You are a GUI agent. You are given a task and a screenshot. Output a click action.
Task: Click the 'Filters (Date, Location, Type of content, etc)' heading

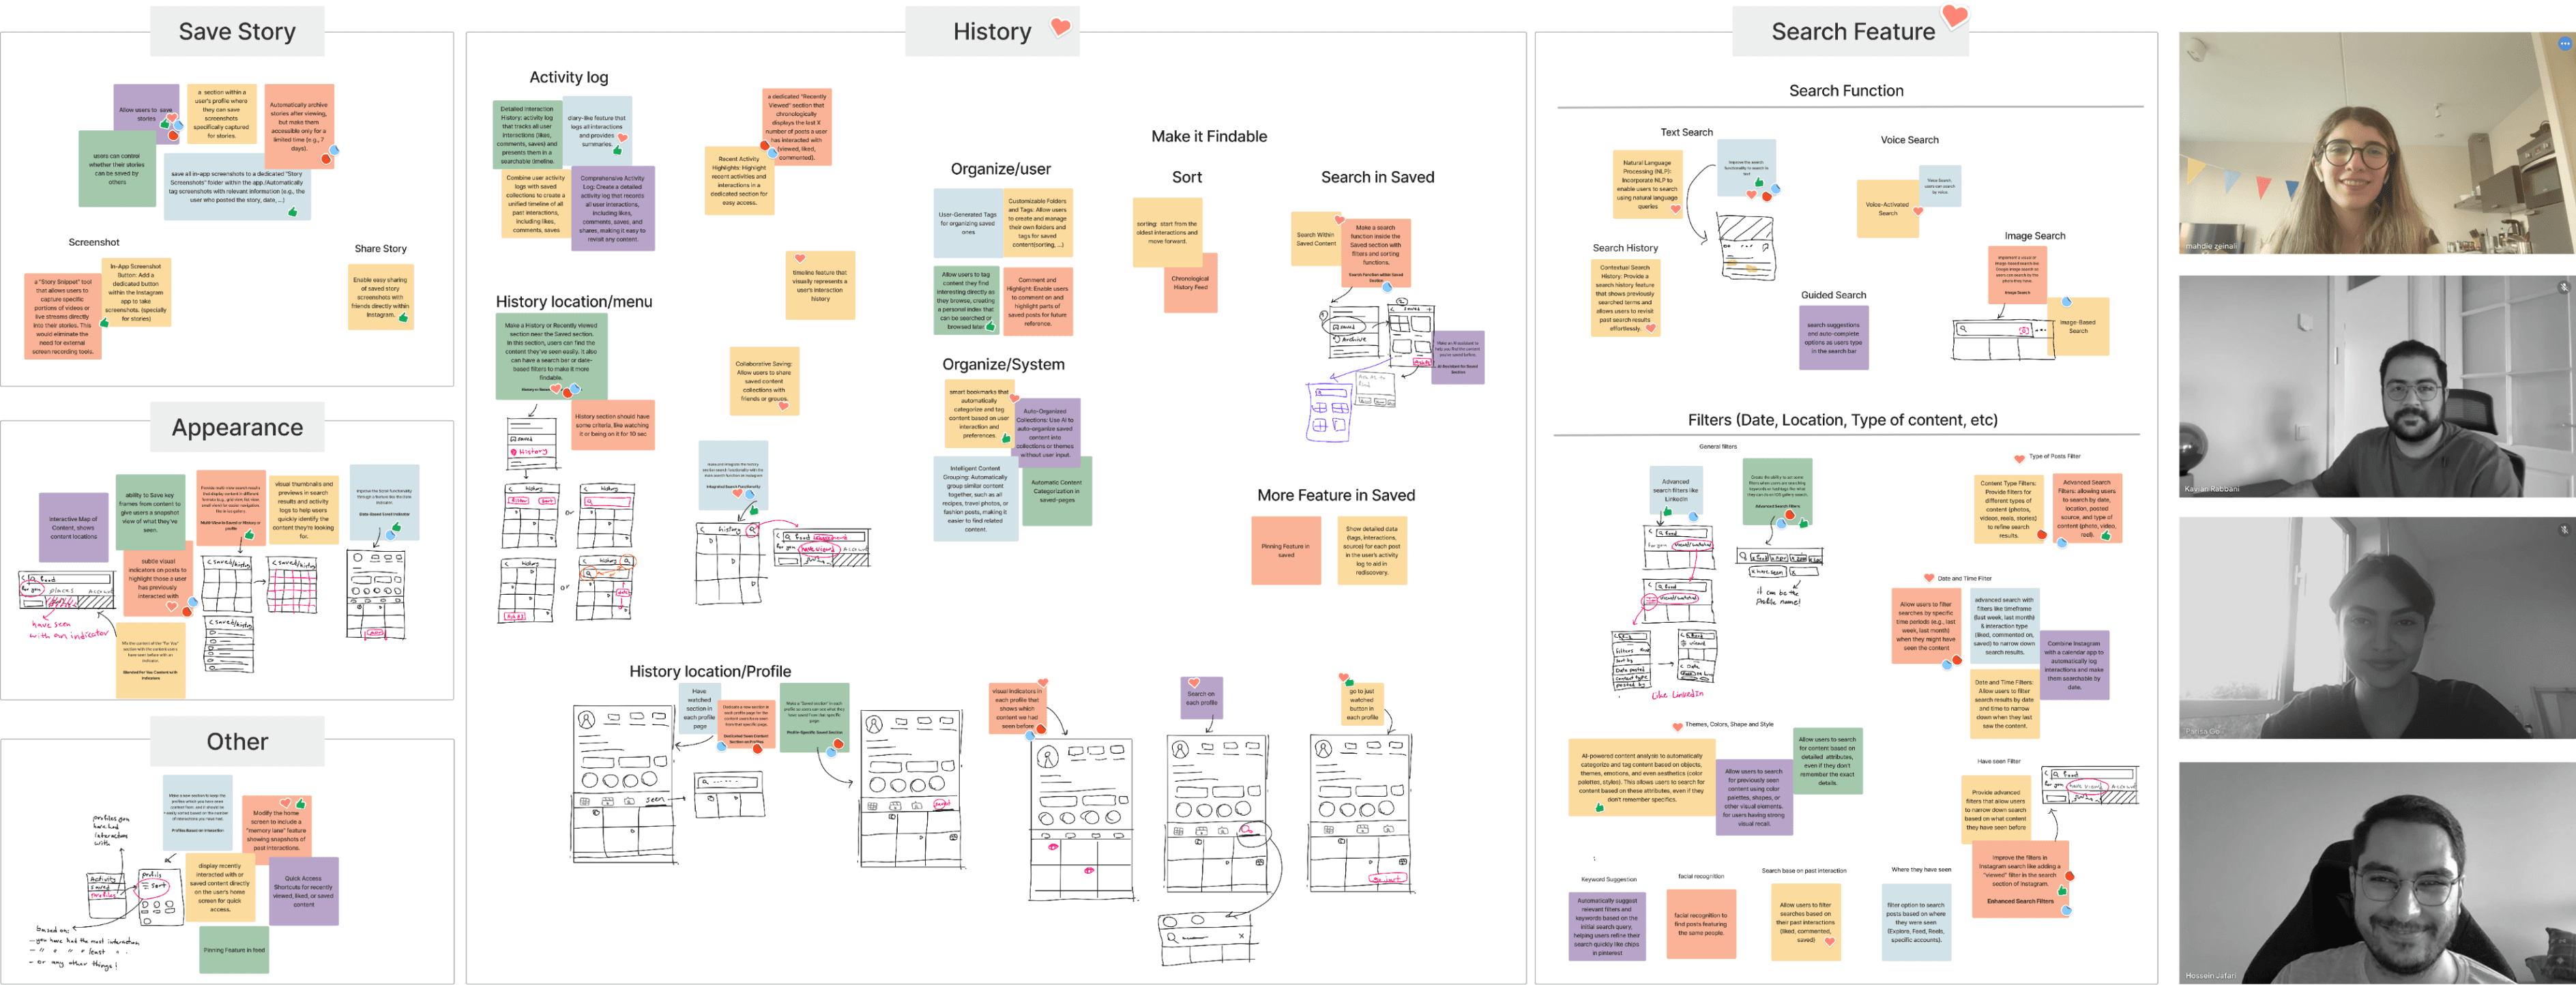click(1842, 420)
